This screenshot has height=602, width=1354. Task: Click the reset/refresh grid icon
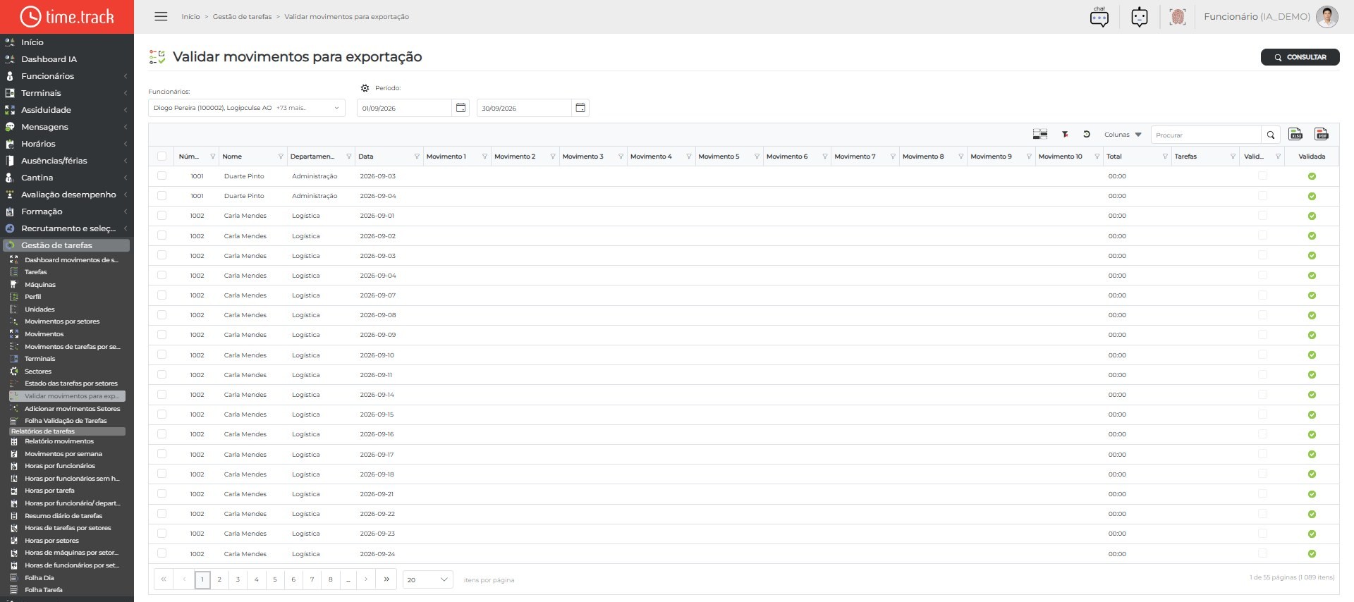point(1087,134)
